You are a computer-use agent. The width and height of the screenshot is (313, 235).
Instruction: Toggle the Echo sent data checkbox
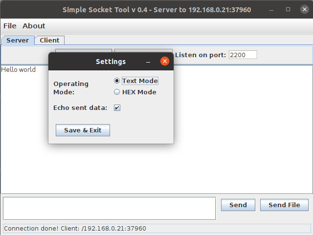click(117, 107)
